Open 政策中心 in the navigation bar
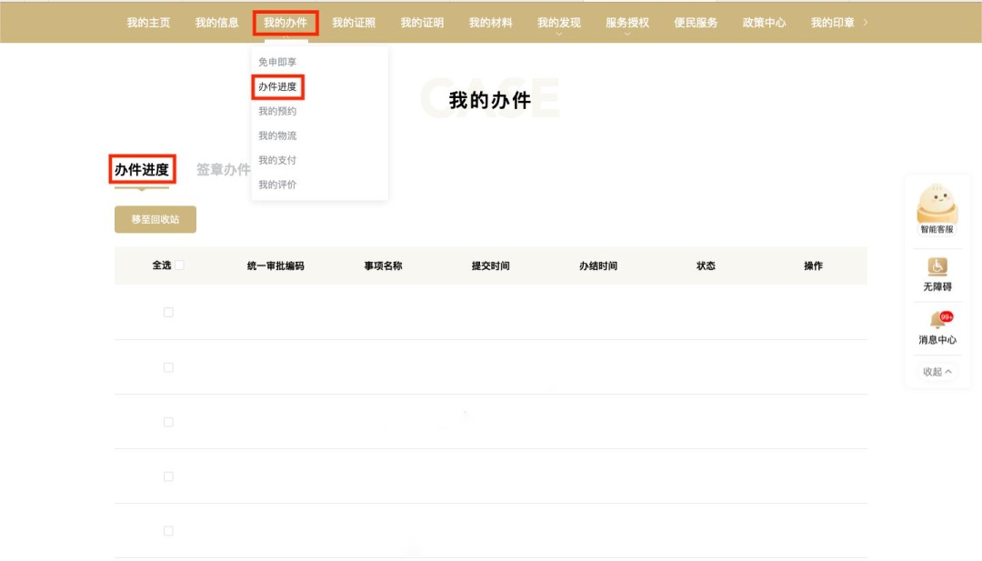Viewport: 982px width, 561px height. tap(764, 23)
